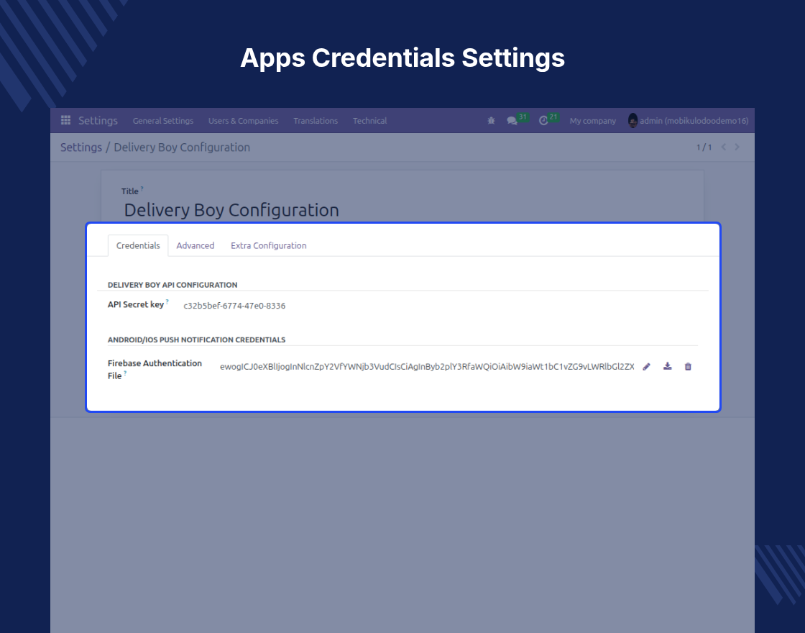Show help tooltip next to API Secret key
Image resolution: width=805 pixels, height=633 pixels.
167,301
